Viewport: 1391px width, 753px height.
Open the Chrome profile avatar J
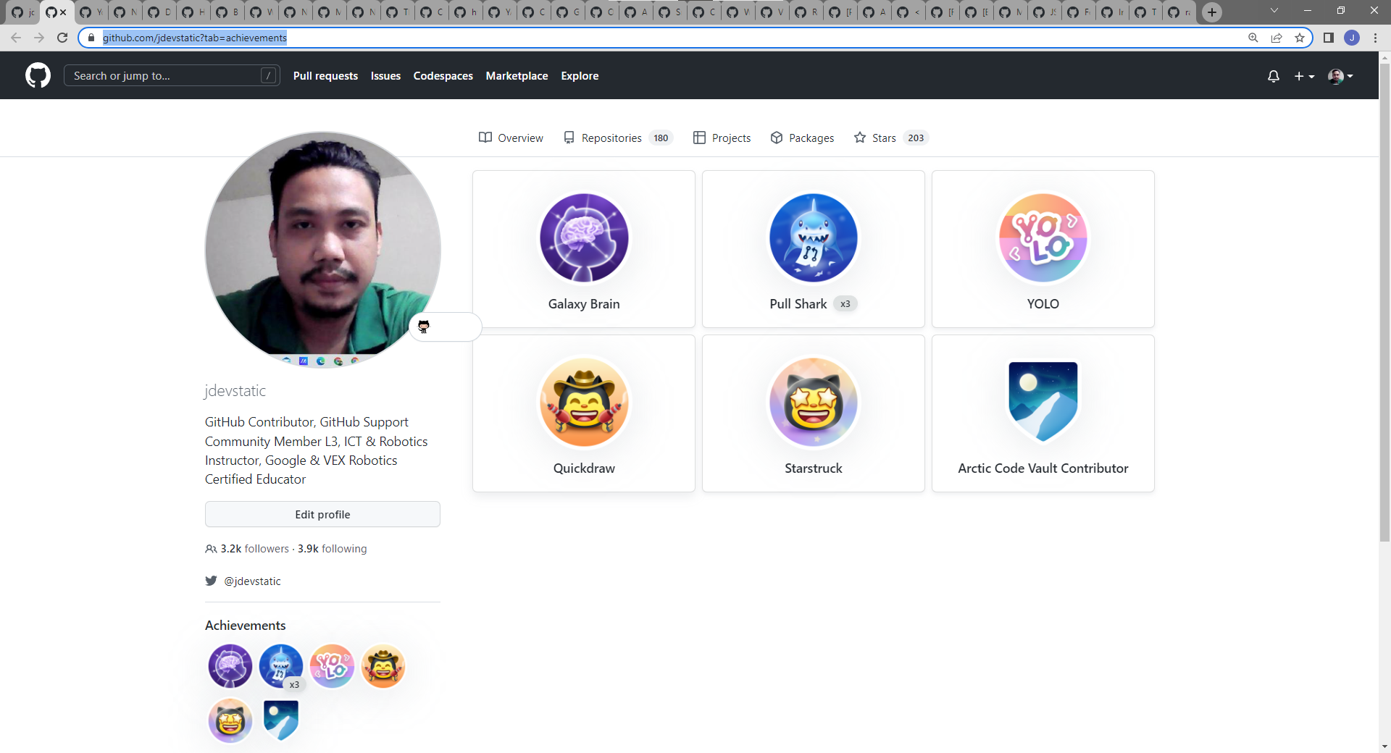(1352, 38)
